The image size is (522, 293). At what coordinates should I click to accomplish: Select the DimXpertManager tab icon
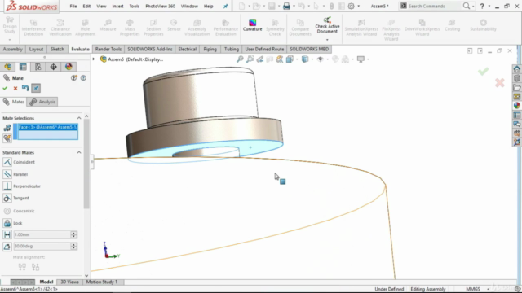click(x=53, y=67)
